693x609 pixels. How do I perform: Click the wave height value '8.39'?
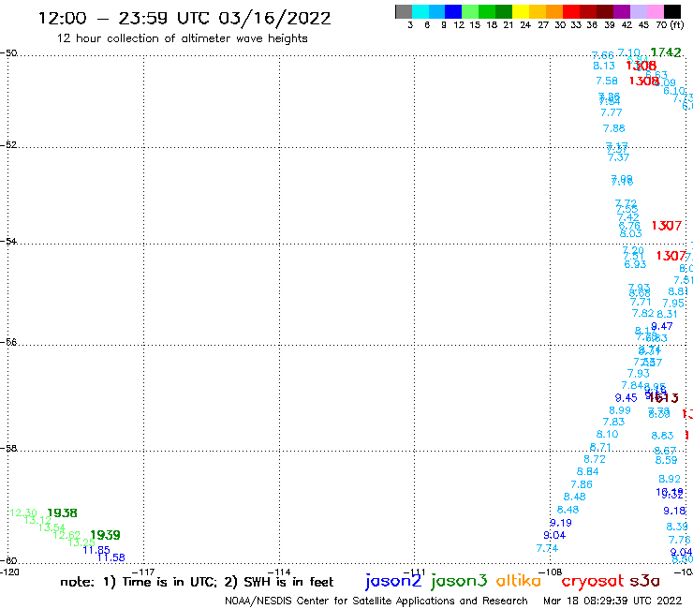(x=677, y=527)
